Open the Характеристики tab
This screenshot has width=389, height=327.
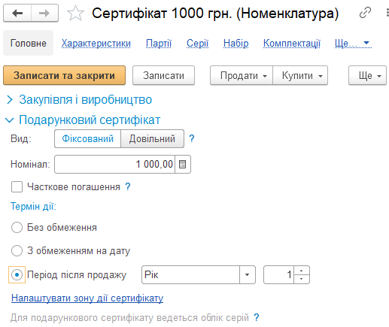(96, 44)
